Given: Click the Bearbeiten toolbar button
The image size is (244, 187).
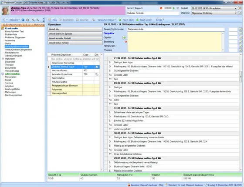Looking at the screenshot, I should 66,20.
